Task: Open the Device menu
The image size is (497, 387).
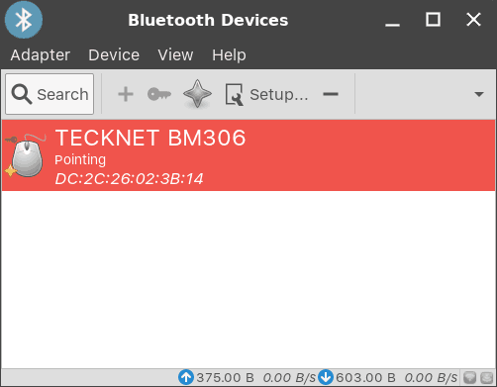Action: 114,54
